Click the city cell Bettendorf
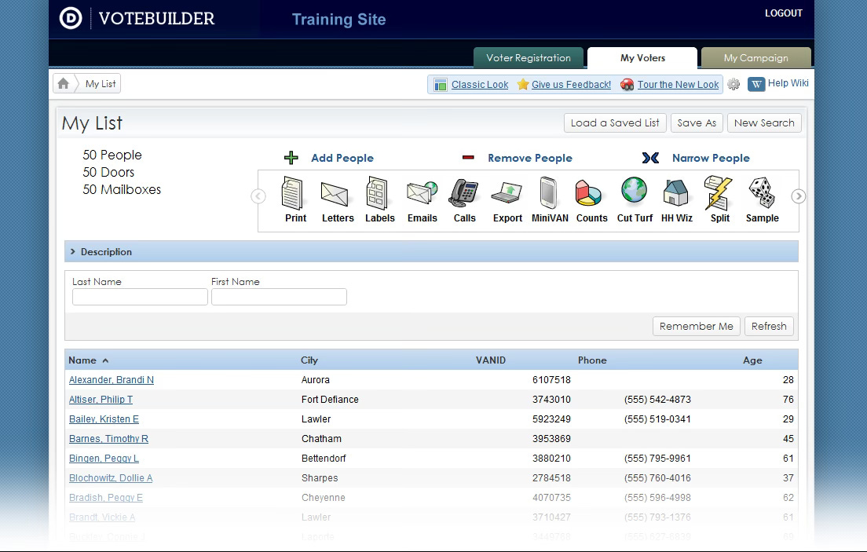 coord(324,459)
